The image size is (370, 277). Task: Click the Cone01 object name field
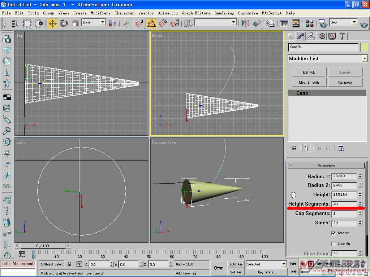(323, 47)
